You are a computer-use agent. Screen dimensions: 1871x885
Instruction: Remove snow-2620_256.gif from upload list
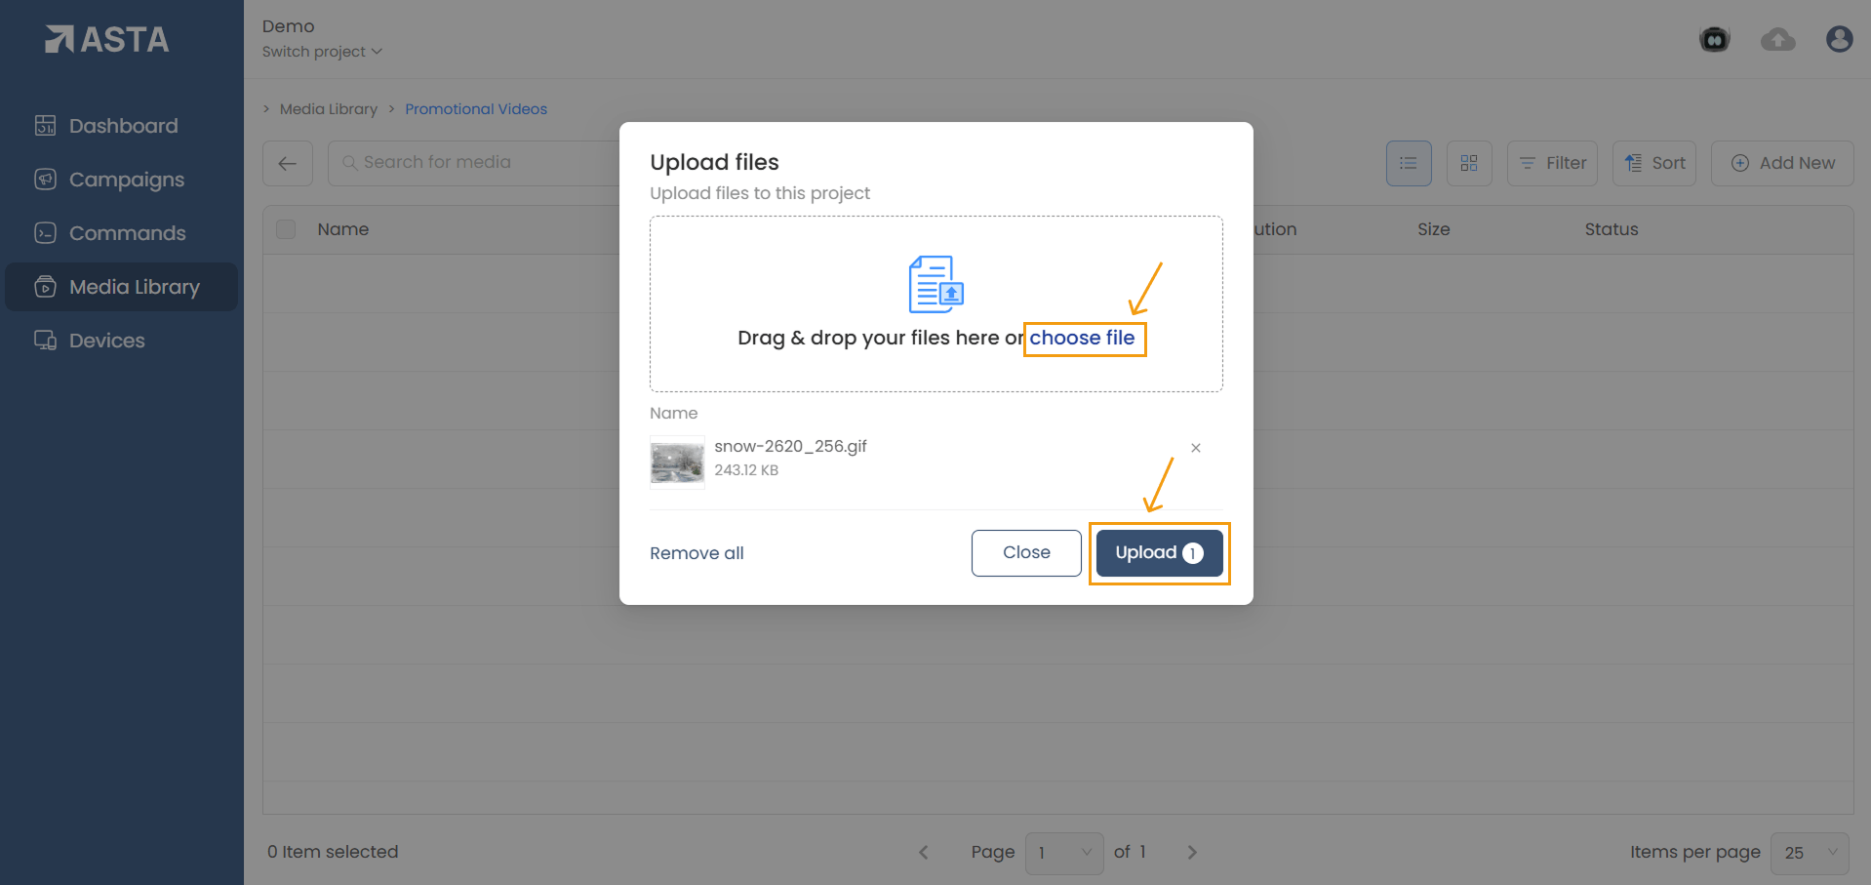tap(1195, 448)
